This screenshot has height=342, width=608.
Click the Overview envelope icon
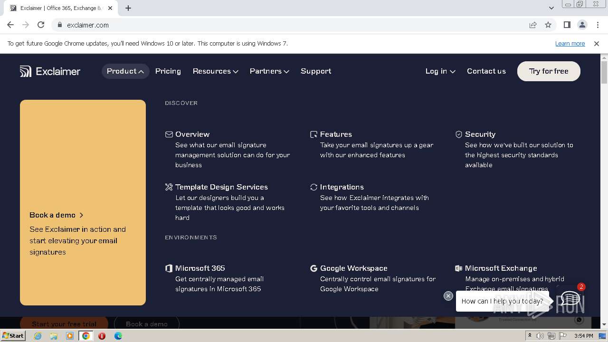pyautogui.click(x=169, y=134)
